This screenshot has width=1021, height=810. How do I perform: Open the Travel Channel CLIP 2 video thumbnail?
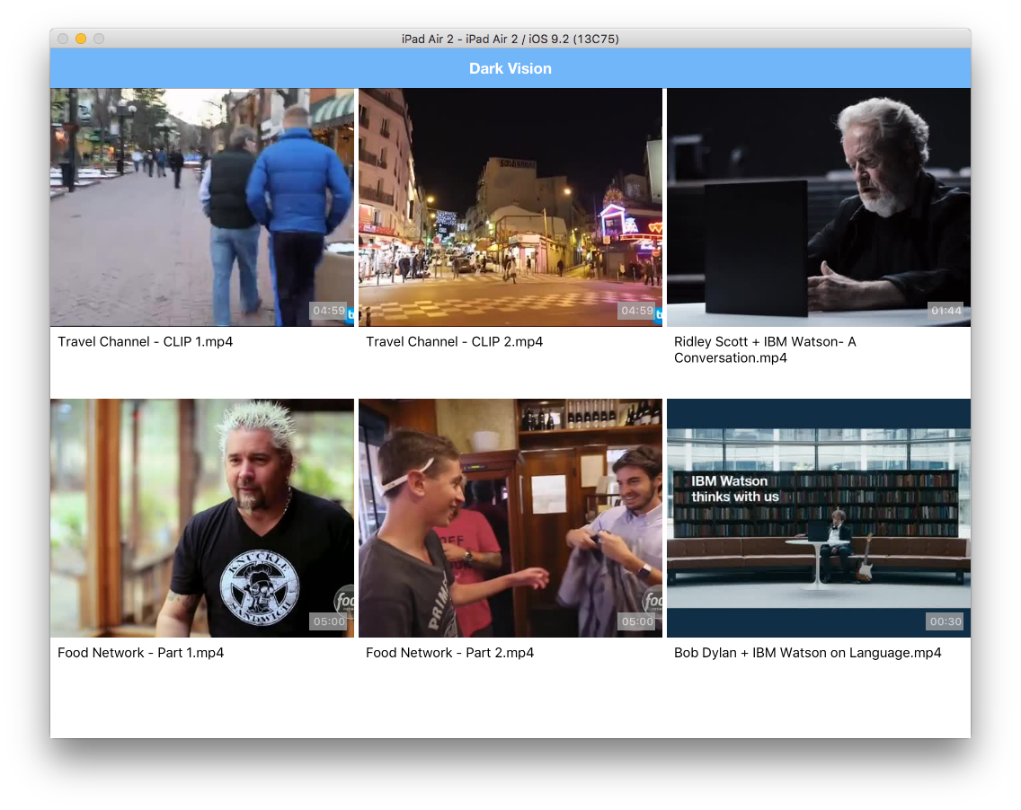point(511,207)
